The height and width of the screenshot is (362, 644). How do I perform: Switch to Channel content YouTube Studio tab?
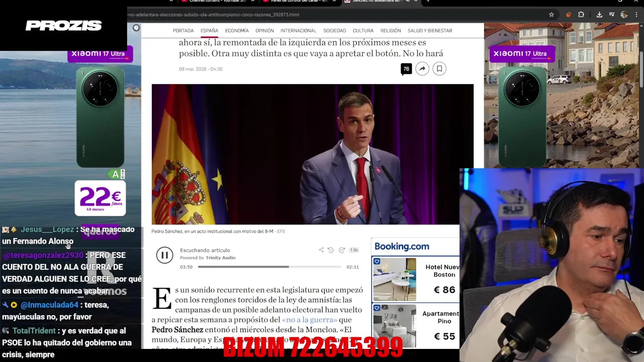(x=216, y=2)
